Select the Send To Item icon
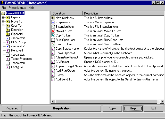Image resolution: width=165 pixels, height=119 pixels. tap(53, 44)
